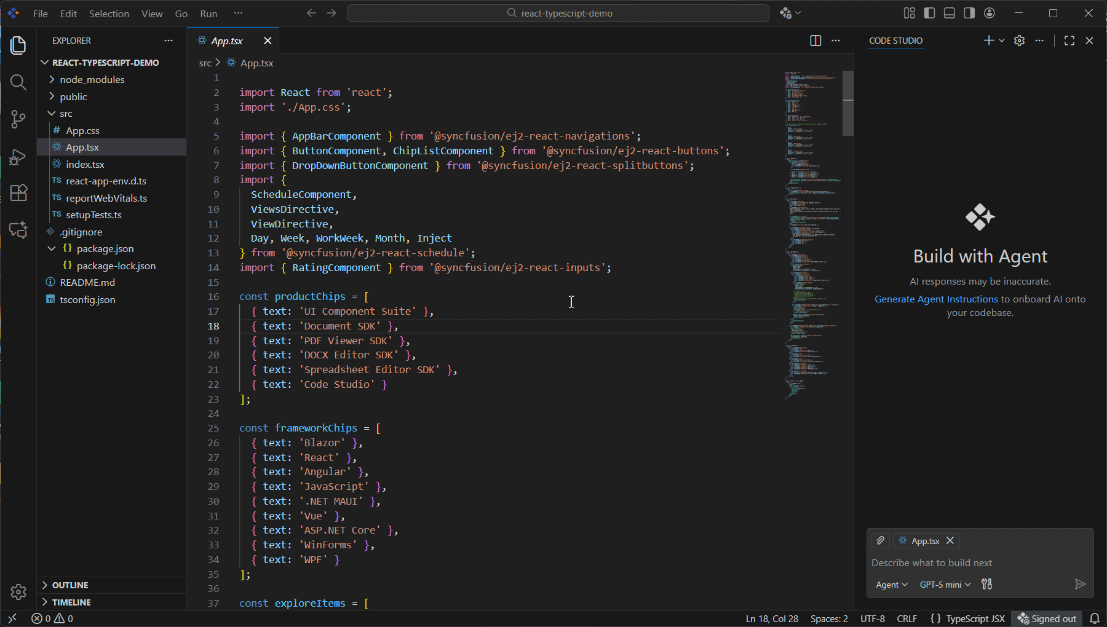
Task: Click the Generate Agent Instructions link
Action: tap(936, 299)
